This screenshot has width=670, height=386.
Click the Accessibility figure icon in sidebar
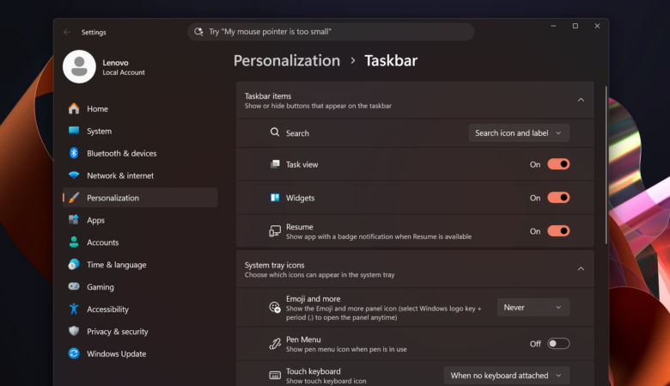pyautogui.click(x=74, y=309)
